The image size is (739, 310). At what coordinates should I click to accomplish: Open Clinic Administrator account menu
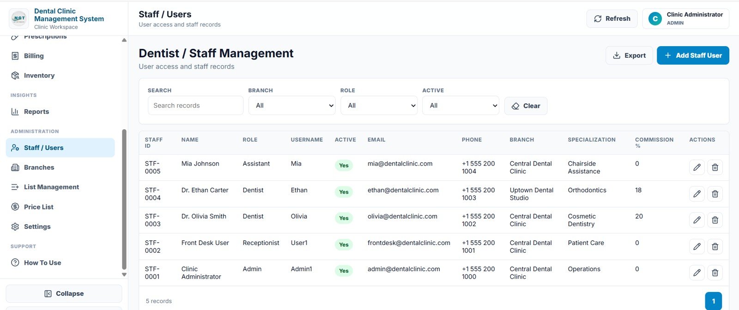click(685, 19)
